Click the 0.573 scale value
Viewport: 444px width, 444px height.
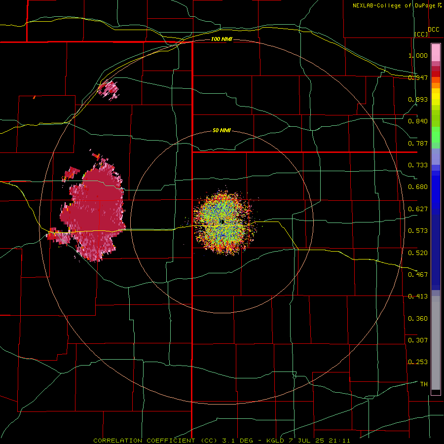(418, 231)
